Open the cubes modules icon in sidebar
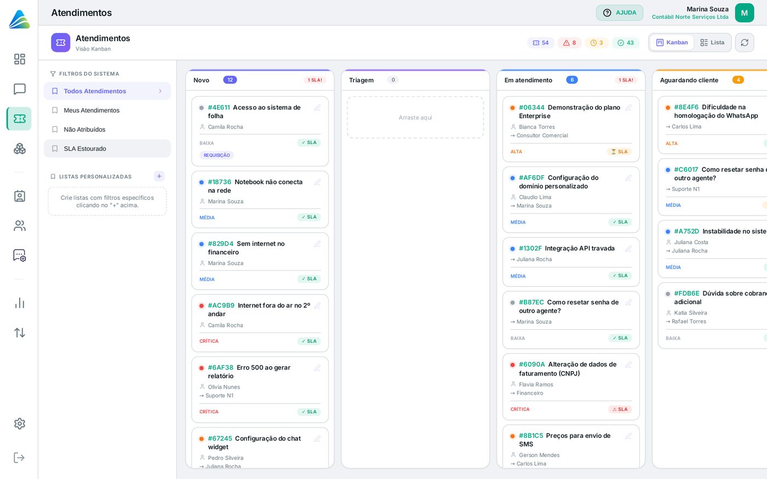This screenshot has height=479, width=767. [x=20, y=148]
